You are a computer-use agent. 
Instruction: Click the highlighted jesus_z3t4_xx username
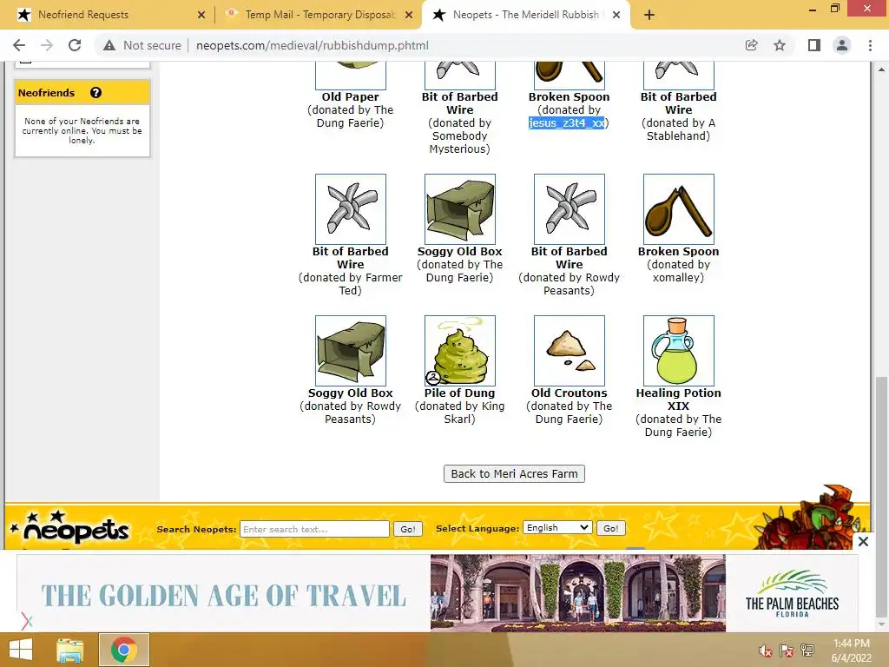566,122
